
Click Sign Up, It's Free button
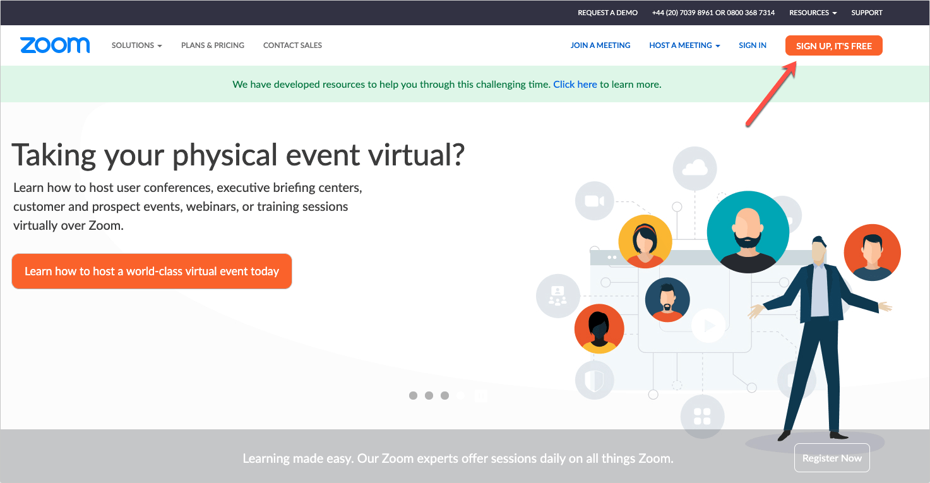point(833,46)
